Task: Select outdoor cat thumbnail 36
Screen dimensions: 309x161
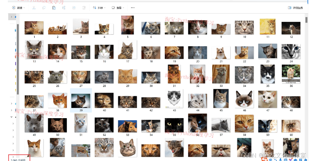Action: click(x=291, y=74)
